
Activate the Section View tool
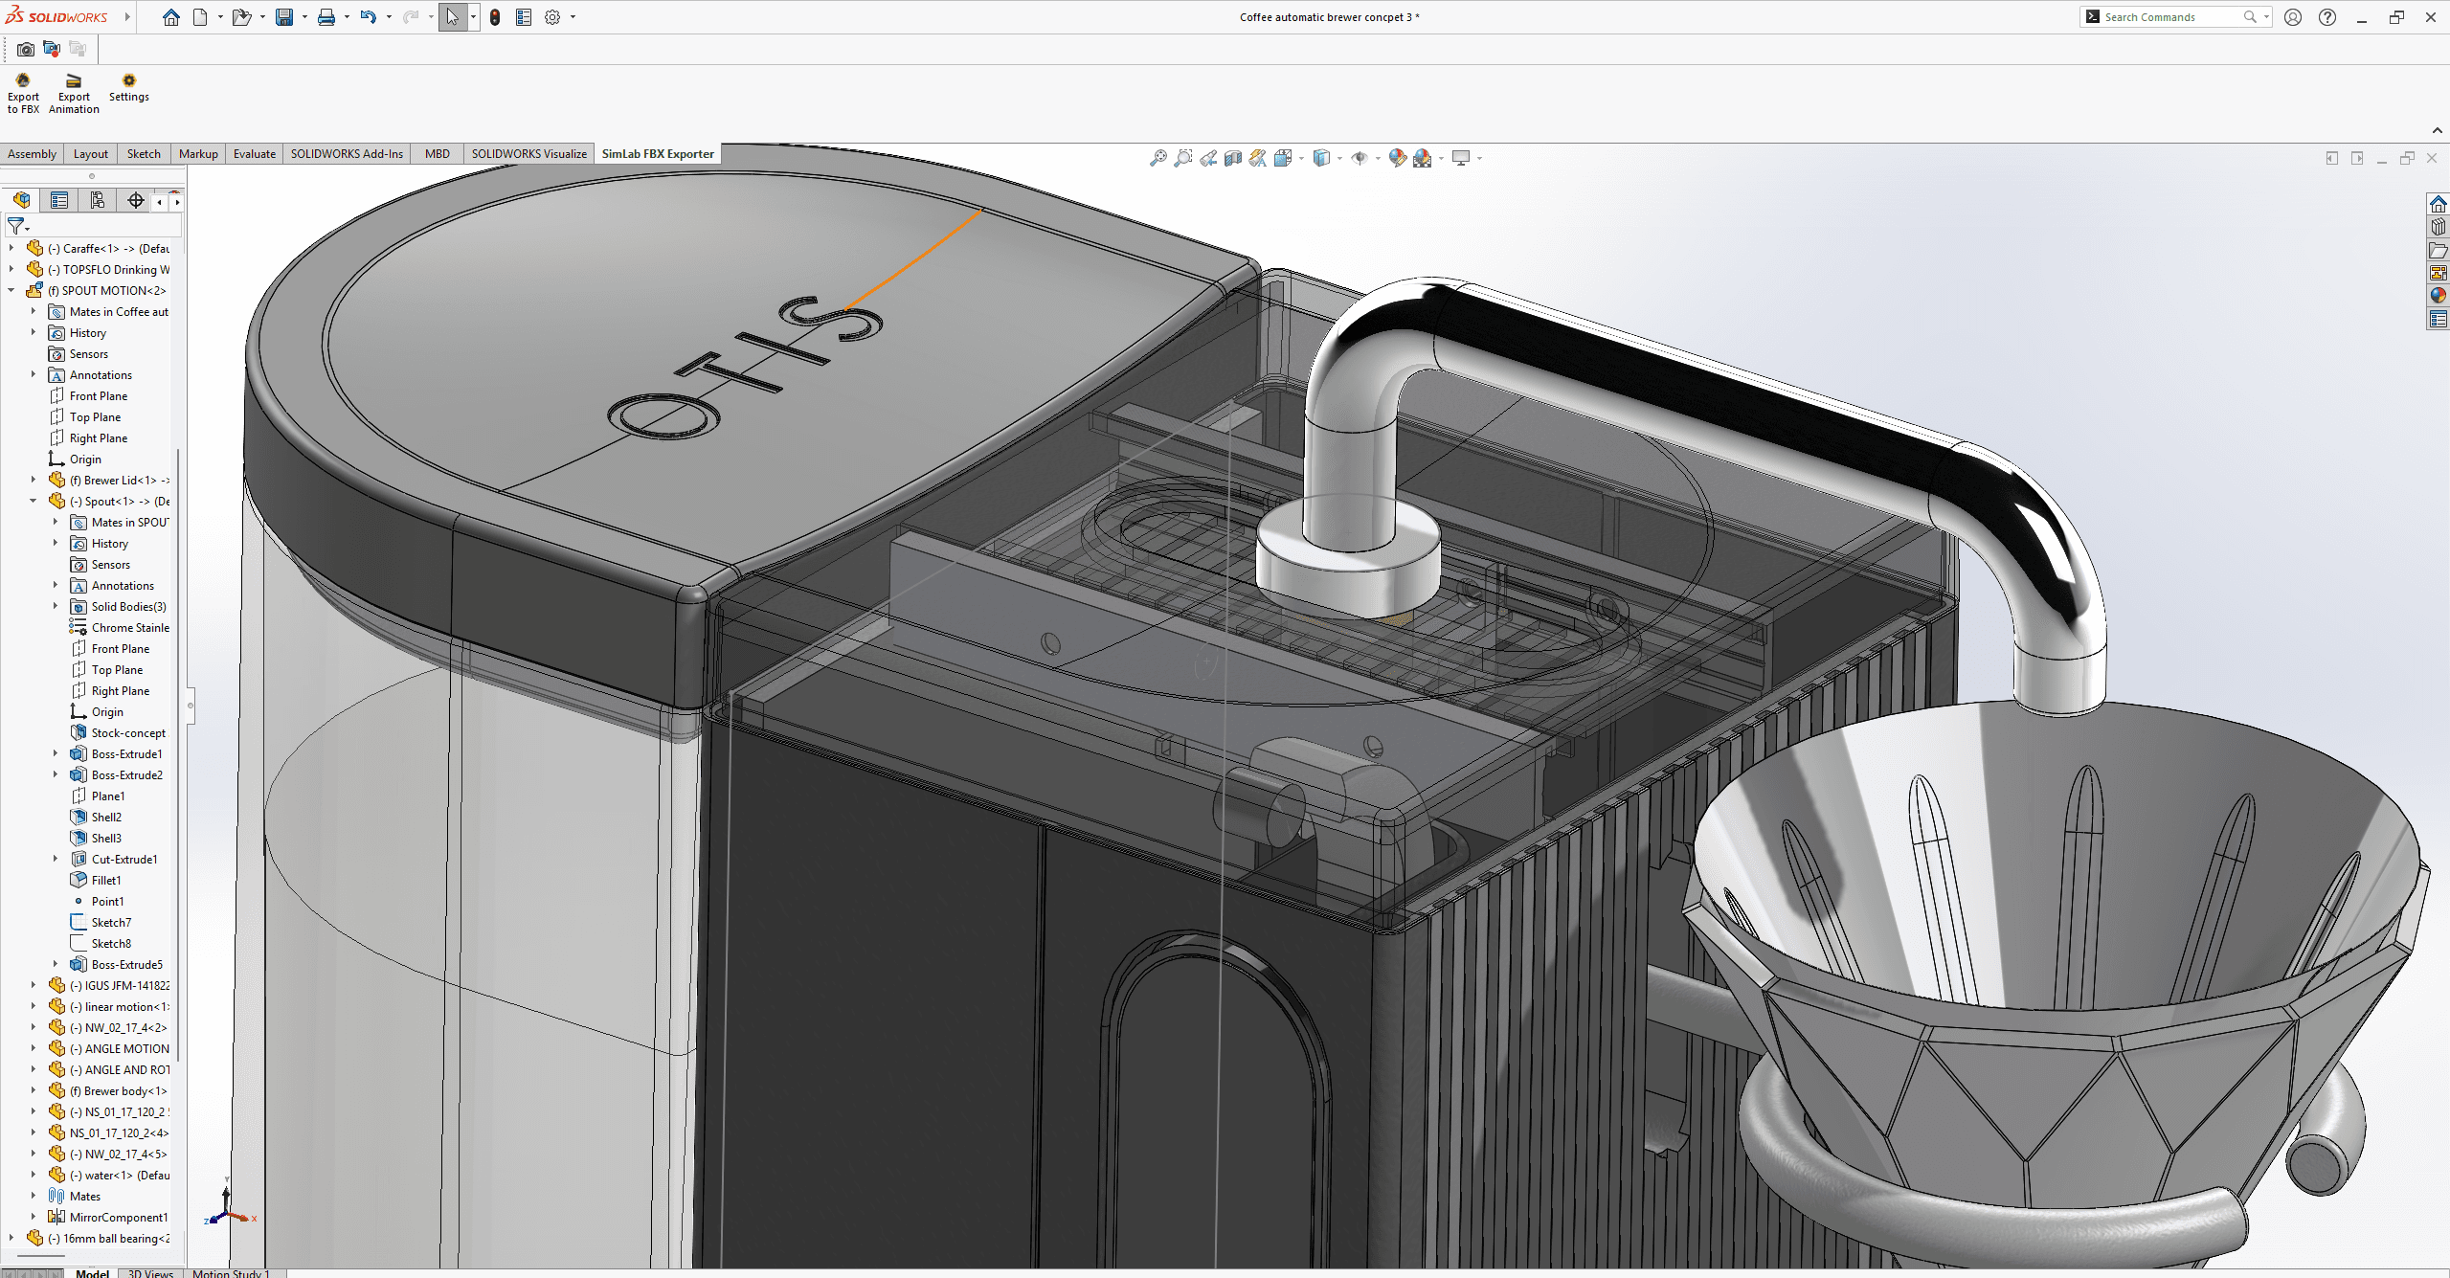tap(1233, 158)
